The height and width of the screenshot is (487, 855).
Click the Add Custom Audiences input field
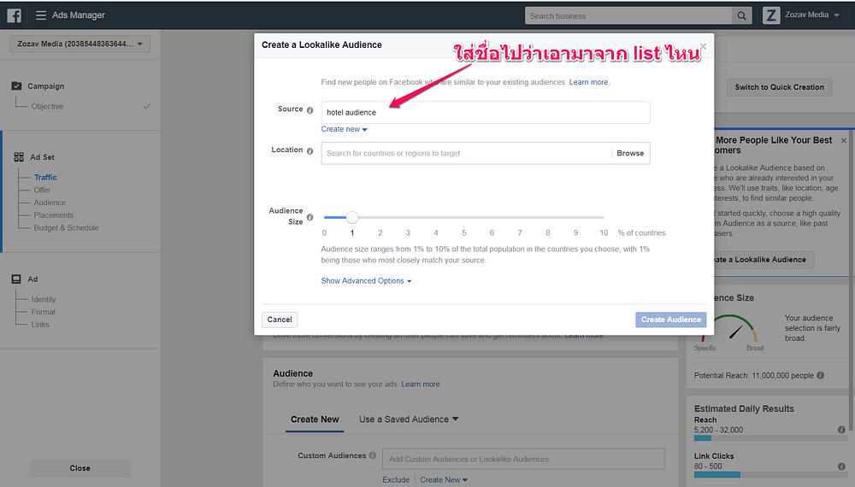click(x=523, y=459)
